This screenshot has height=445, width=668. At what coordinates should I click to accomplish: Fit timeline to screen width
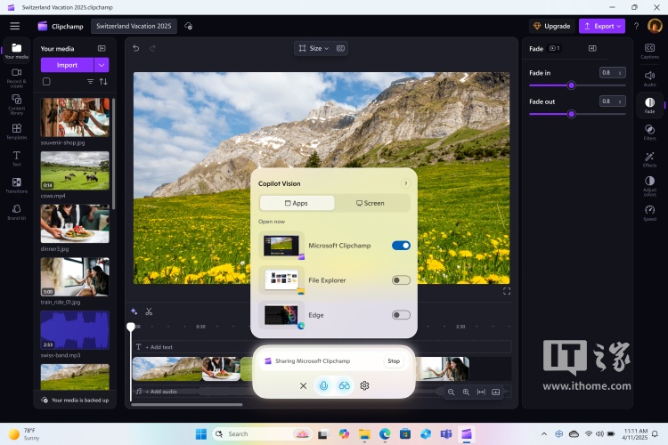[x=481, y=392]
